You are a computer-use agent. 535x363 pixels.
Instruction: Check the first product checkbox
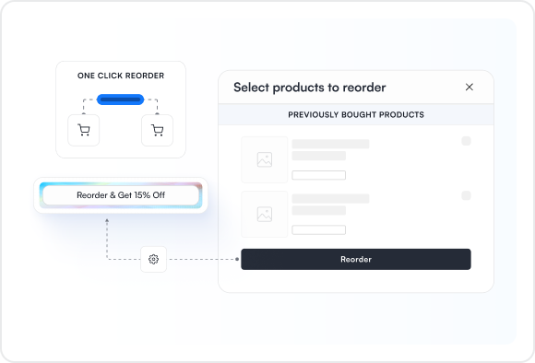coord(466,141)
